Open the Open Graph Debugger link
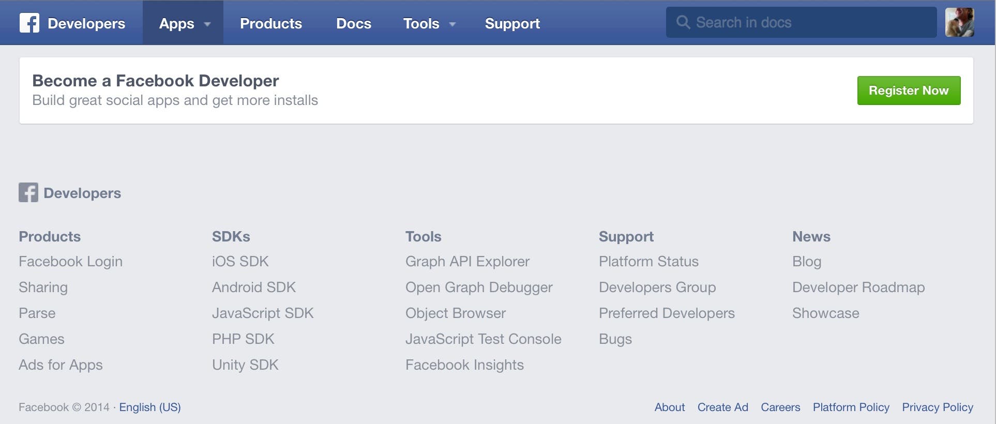Viewport: 996px width, 424px height. 479,287
